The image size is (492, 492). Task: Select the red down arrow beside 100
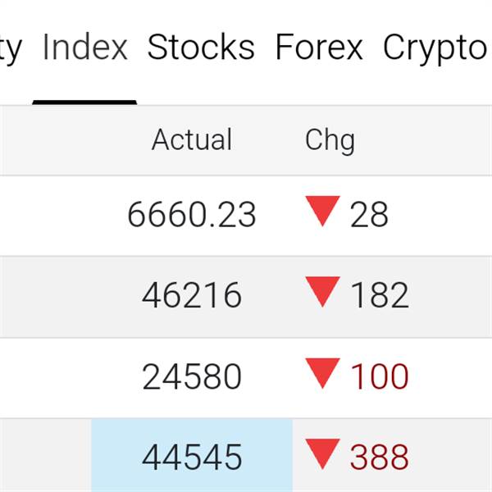coord(321,375)
